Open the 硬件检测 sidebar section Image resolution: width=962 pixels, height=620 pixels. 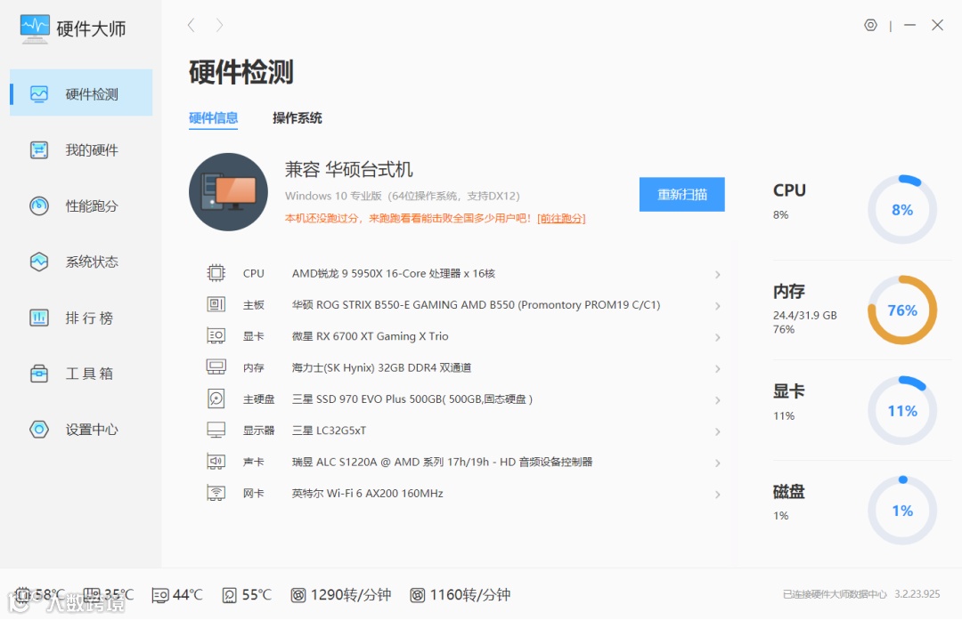tap(81, 93)
